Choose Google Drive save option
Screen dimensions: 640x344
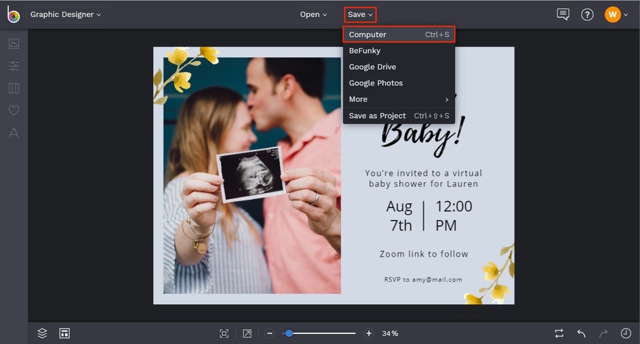(399, 67)
